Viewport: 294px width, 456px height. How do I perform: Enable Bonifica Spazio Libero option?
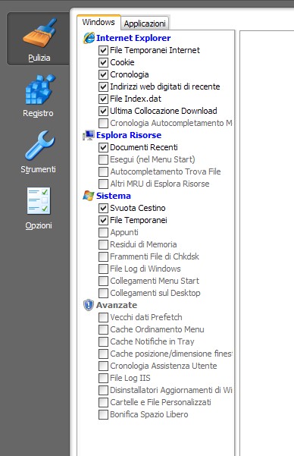pyautogui.click(x=103, y=414)
